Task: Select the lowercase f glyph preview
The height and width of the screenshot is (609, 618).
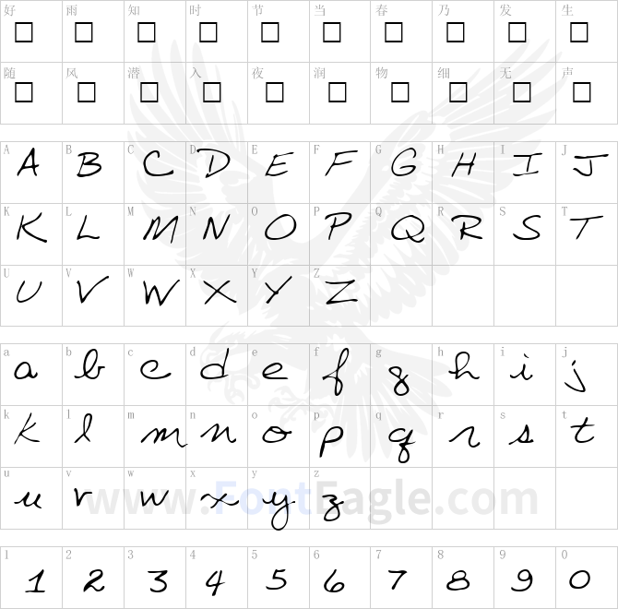Action: point(337,372)
